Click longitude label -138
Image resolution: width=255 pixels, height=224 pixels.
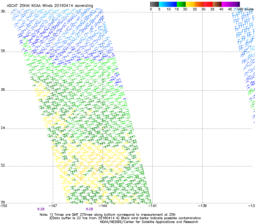click(203, 206)
